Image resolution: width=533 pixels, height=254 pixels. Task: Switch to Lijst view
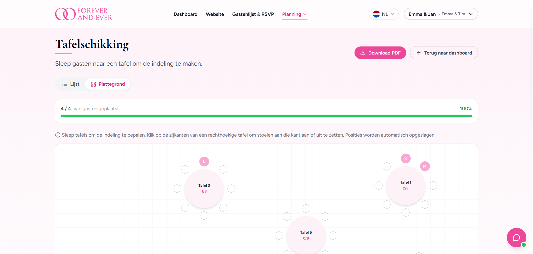[71, 84]
